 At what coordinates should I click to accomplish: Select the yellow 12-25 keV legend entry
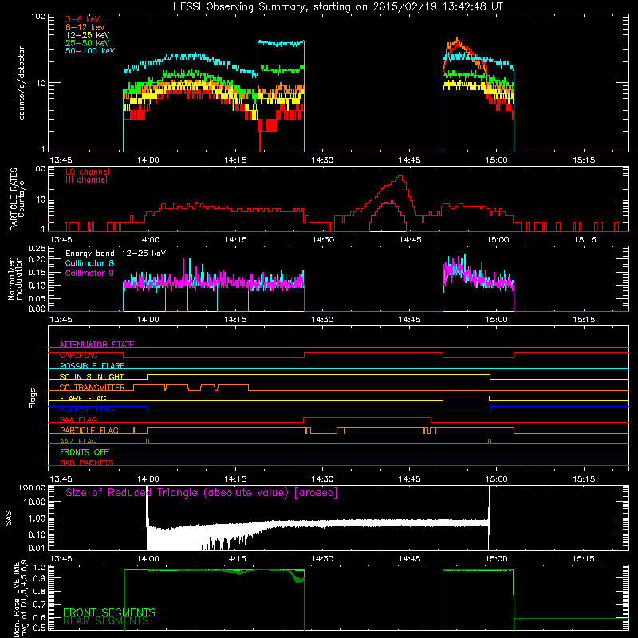[88, 35]
